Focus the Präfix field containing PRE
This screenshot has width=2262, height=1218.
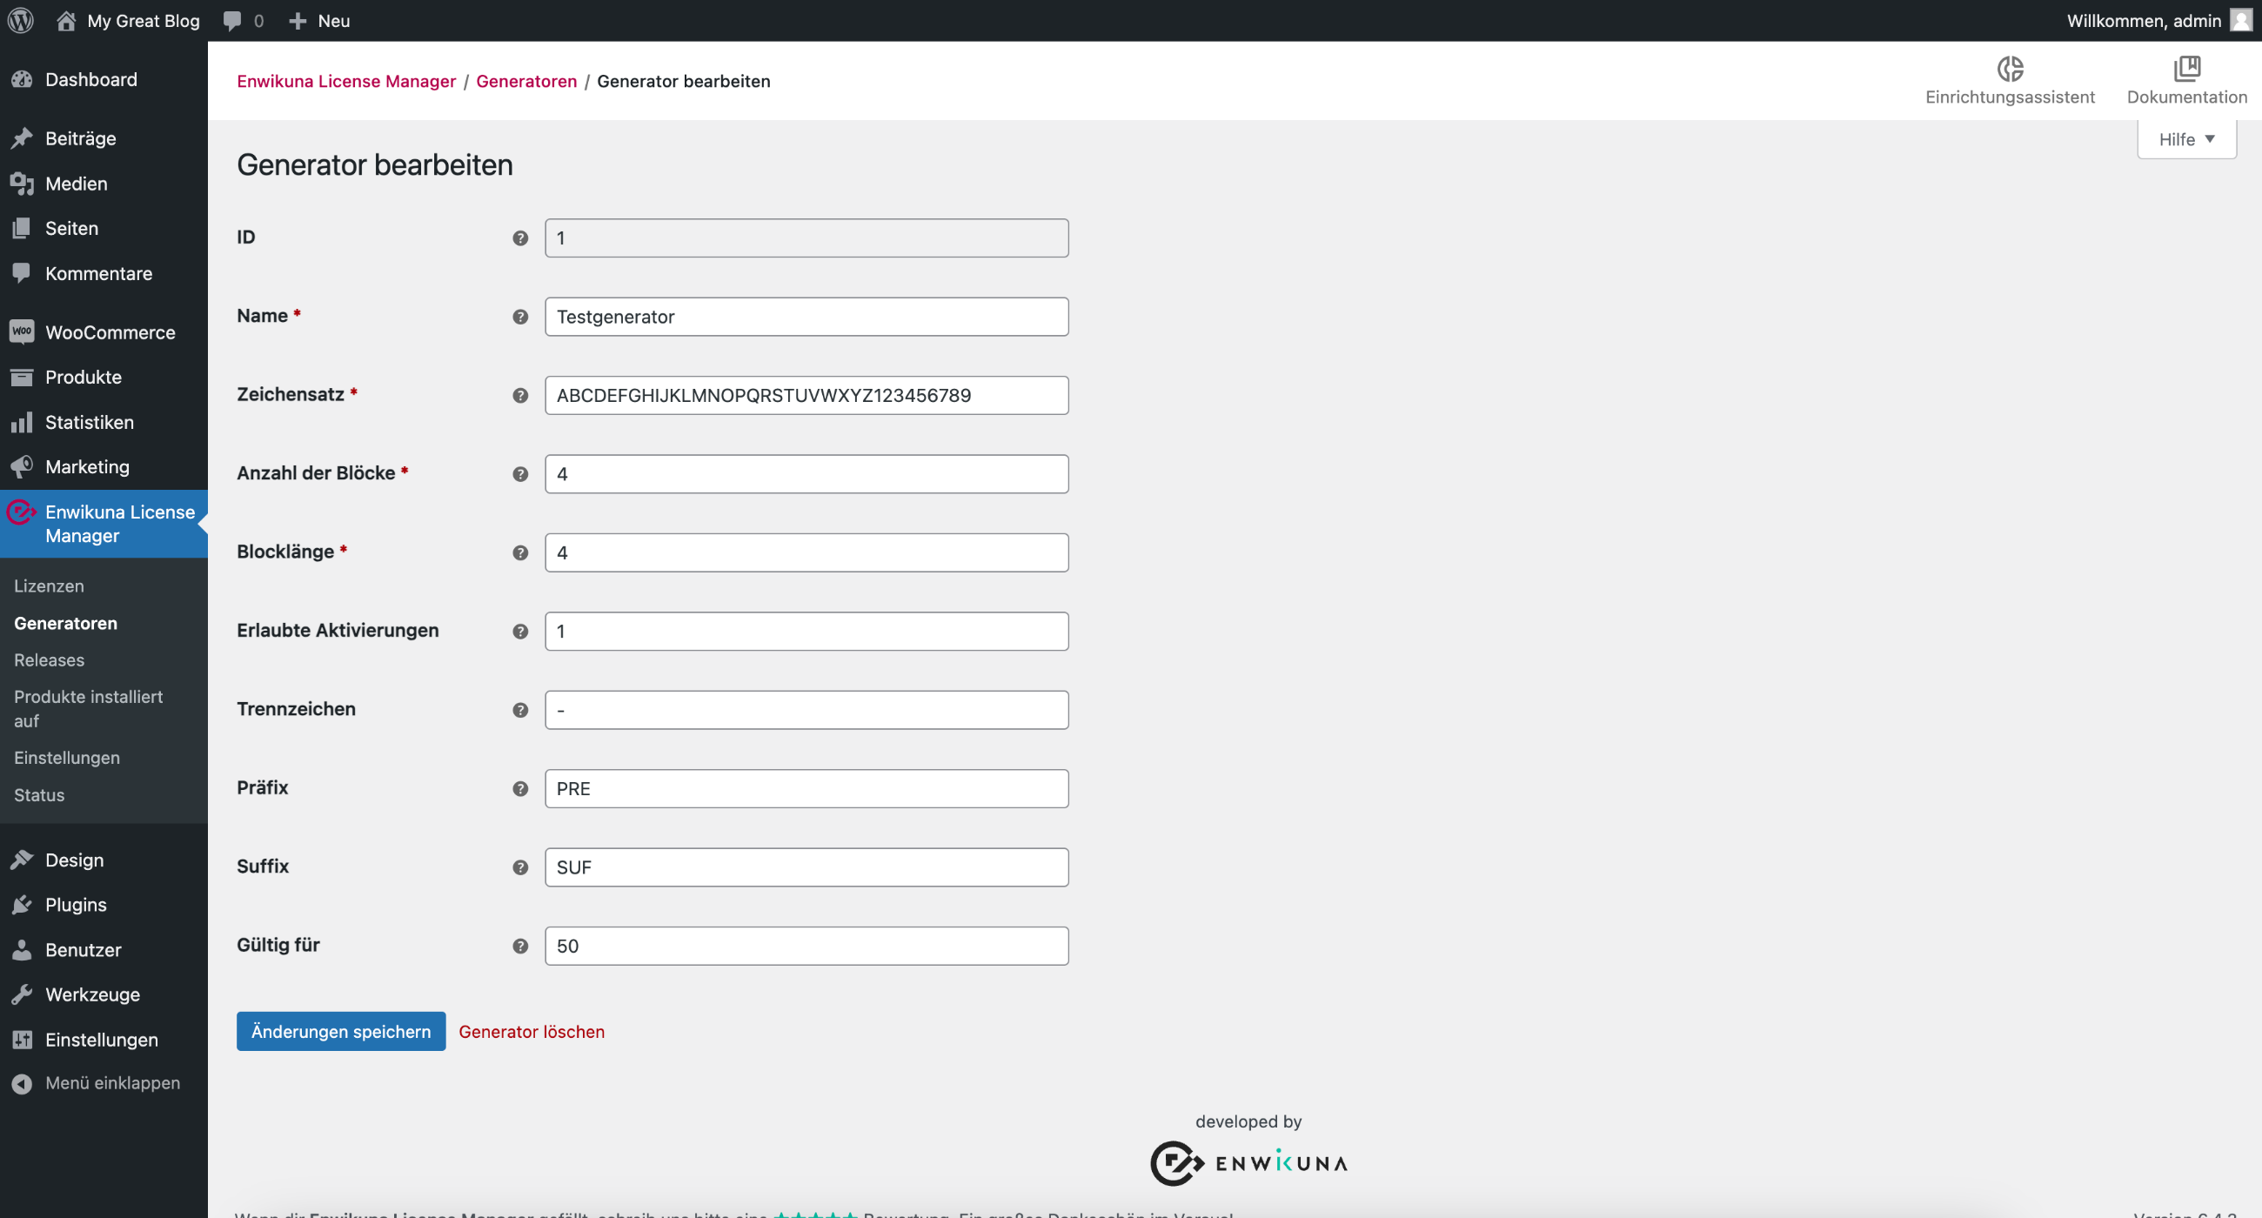tap(806, 788)
